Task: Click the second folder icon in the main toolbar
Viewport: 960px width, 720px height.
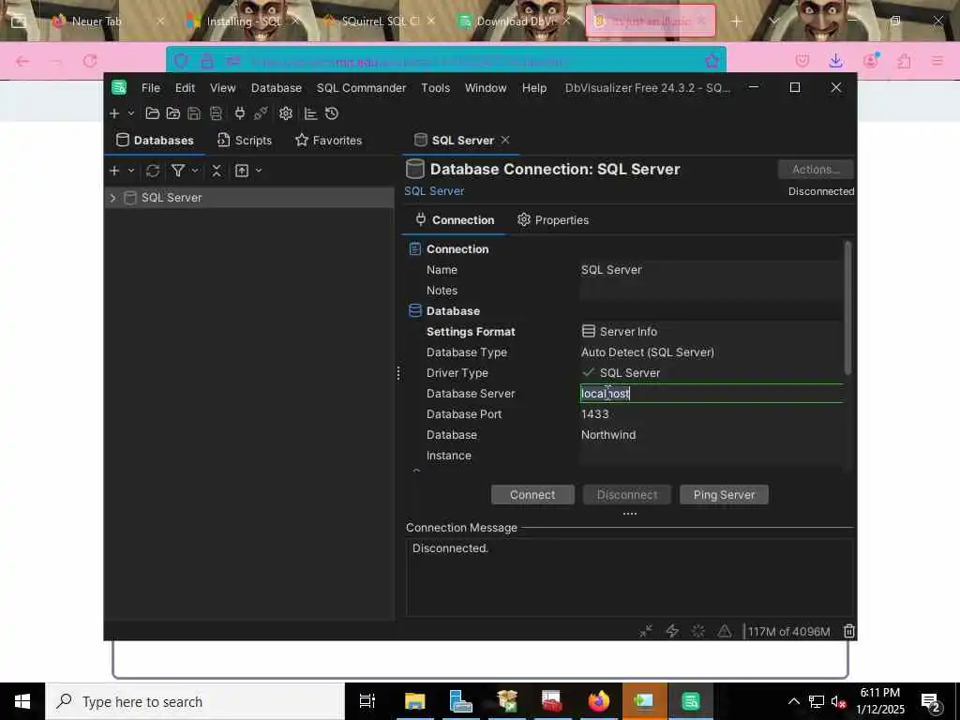Action: (173, 113)
